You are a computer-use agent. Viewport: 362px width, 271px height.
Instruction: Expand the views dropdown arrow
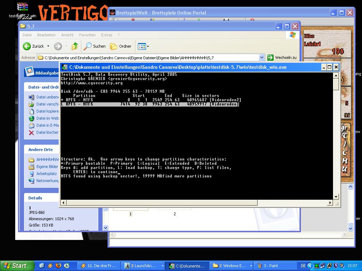tap(148, 46)
